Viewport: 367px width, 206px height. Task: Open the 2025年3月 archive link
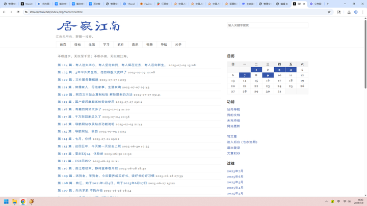(235, 193)
